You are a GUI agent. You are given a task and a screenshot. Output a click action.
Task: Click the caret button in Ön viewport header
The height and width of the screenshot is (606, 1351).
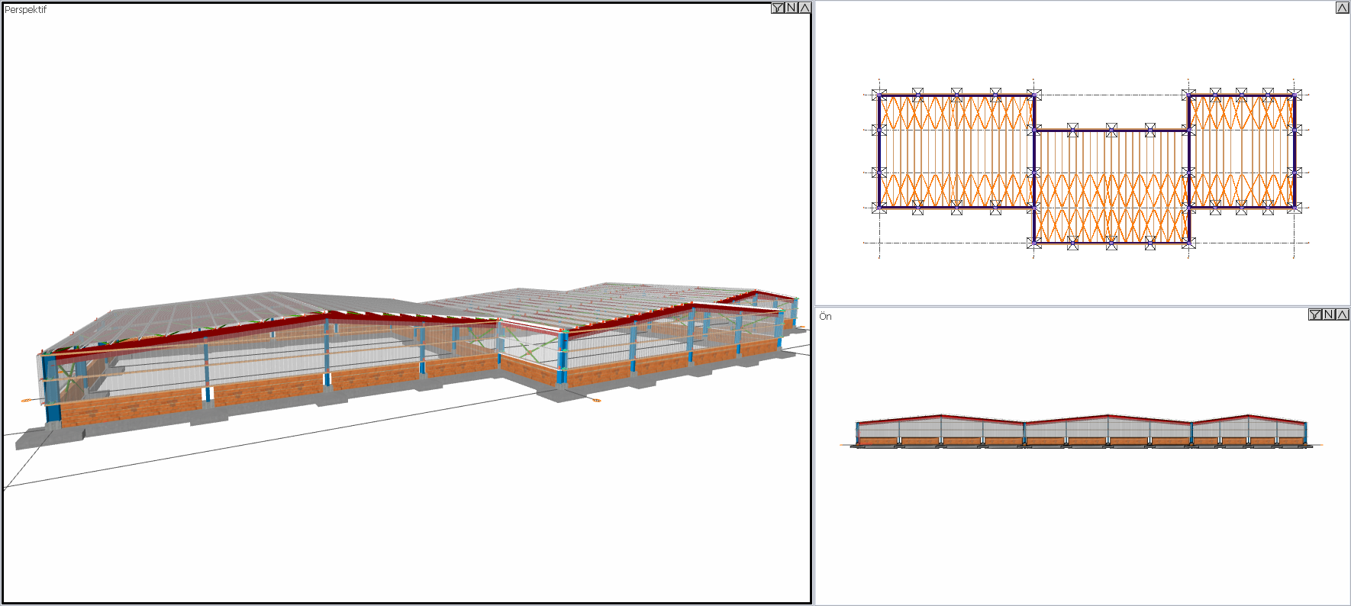point(1342,314)
